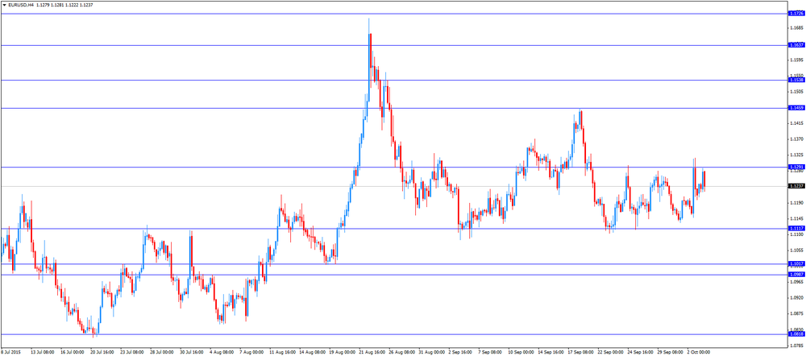The width and height of the screenshot is (806, 356).
Task: Click the current price tag 1.1237
Action: coord(796,186)
